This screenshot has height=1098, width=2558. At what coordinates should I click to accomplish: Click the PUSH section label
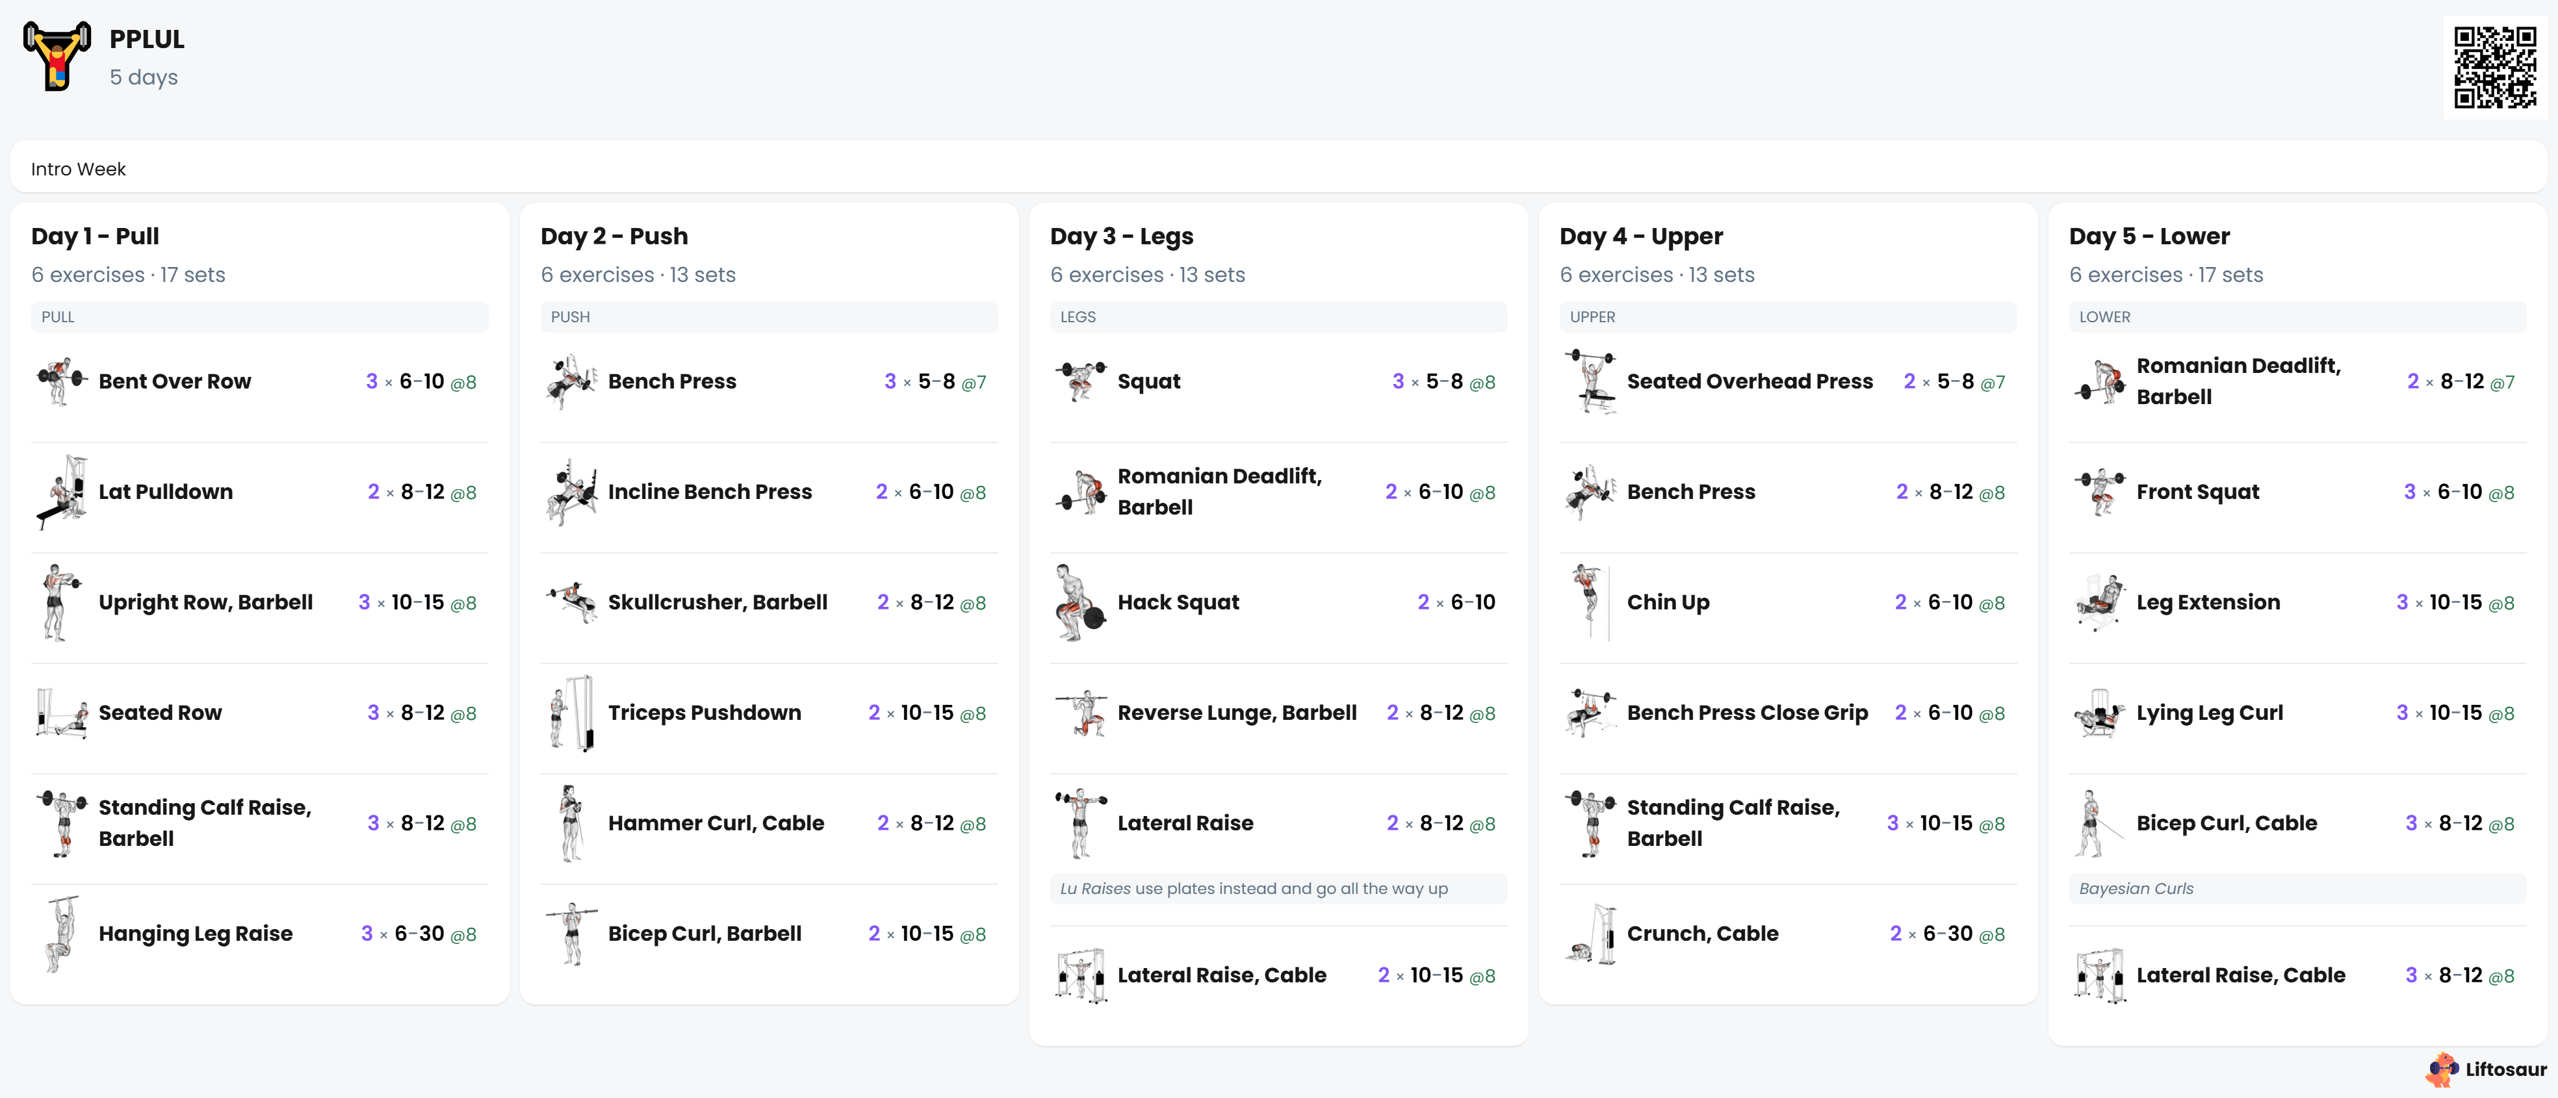click(769, 316)
